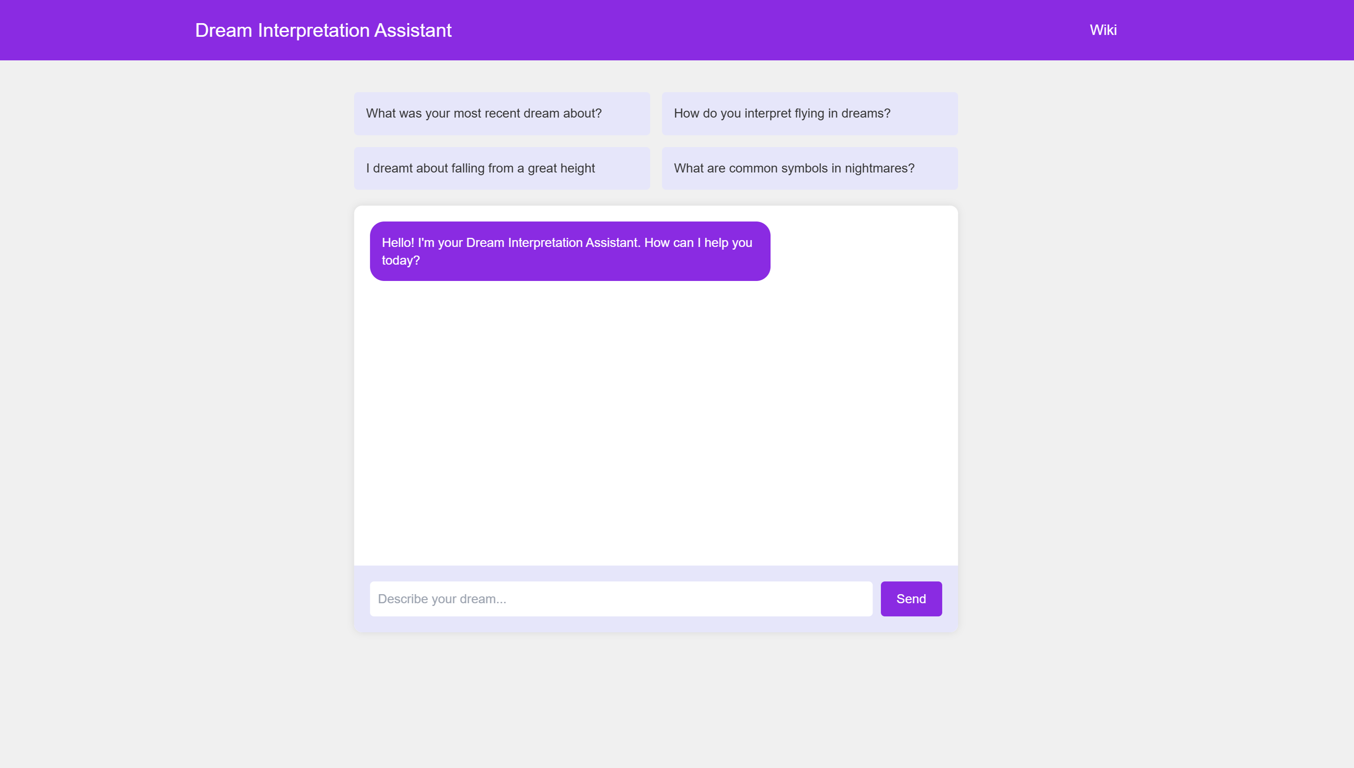Screen dimensions: 1354x768
Task: Navigate to Wiki from the top navigation
Action: coord(1103,30)
